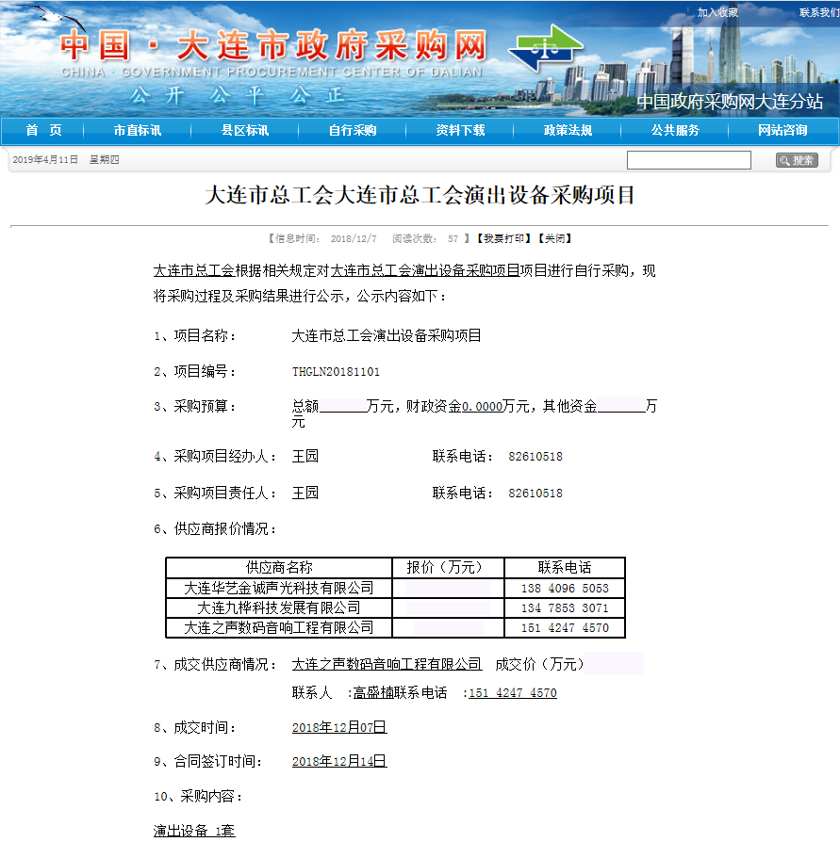840x842 pixels.
Task: Click the 成交时间 date 2018年12月07日
Action: (339, 728)
